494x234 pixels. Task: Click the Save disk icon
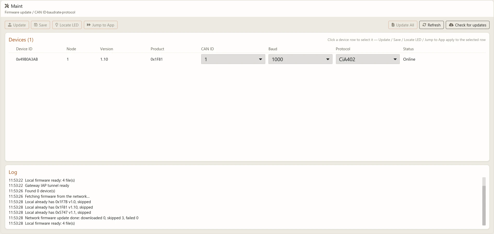click(36, 25)
